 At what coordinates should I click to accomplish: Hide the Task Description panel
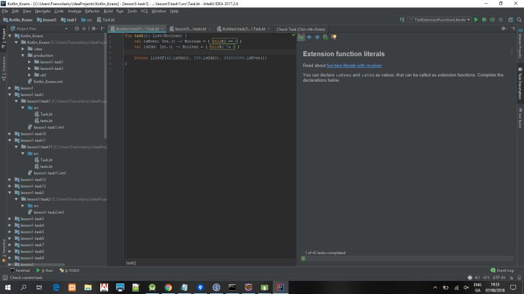click(513, 29)
